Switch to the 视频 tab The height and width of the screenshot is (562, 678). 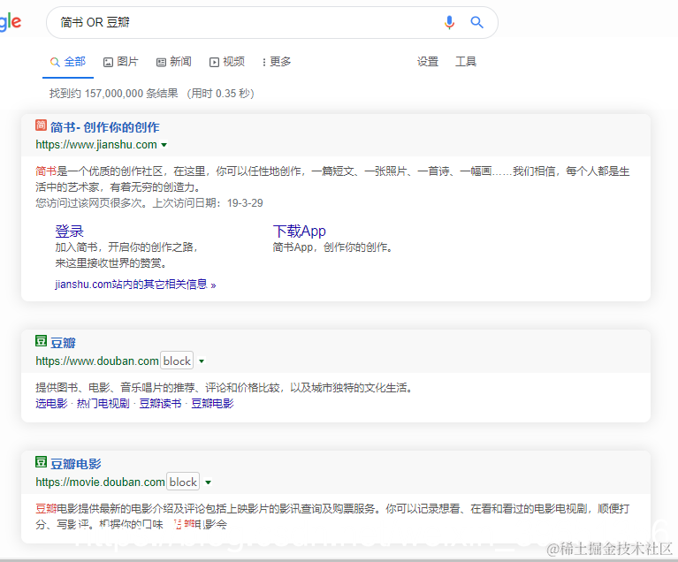coord(227,62)
